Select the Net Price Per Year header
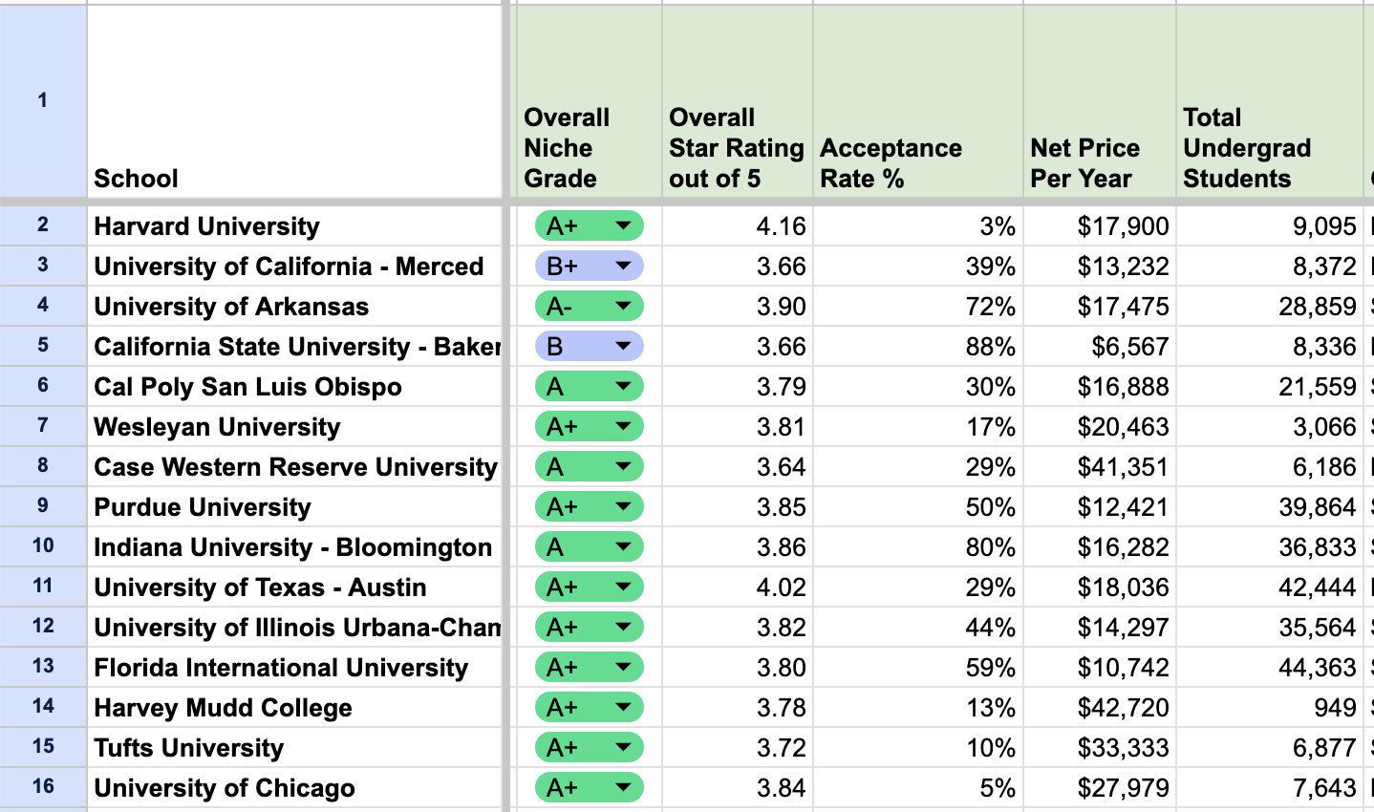1374x812 pixels. point(1099,102)
